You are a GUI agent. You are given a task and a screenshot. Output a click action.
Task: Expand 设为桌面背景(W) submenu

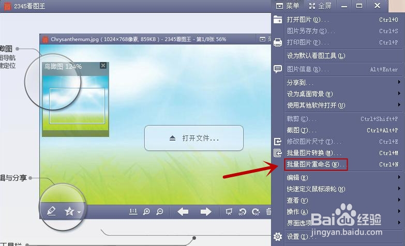coord(342,94)
